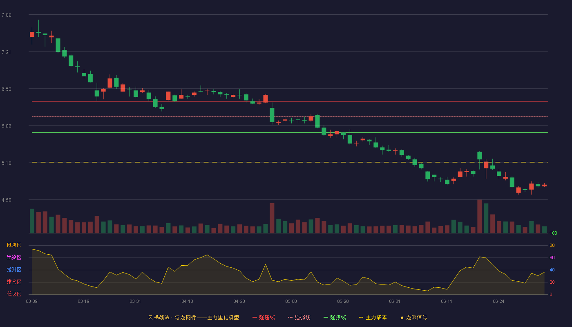Click the 05-20 date label
The image size is (572, 327).
pos(343,301)
